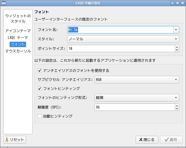This screenshot has width=186, height=148.
Task: Open window menu icon in title bar
Action: (x=4, y=3)
